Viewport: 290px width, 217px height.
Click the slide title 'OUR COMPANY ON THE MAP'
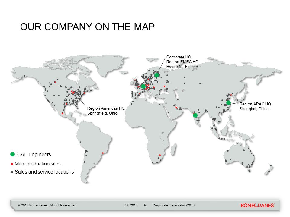[x=87, y=27]
